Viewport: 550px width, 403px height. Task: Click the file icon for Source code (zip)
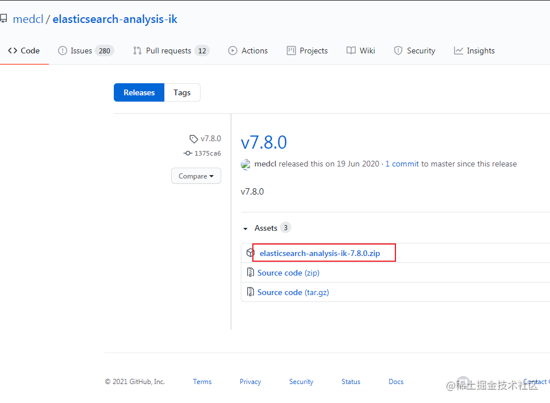click(x=251, y=272)
